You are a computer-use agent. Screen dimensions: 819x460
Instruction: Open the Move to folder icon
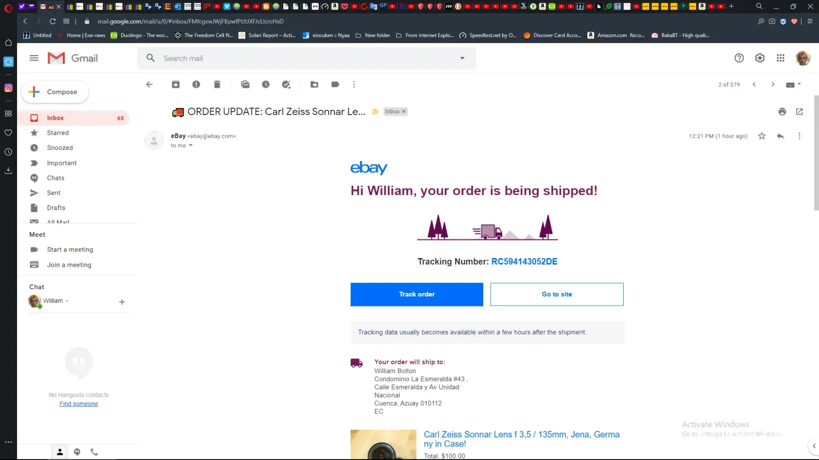pos(314,84)
